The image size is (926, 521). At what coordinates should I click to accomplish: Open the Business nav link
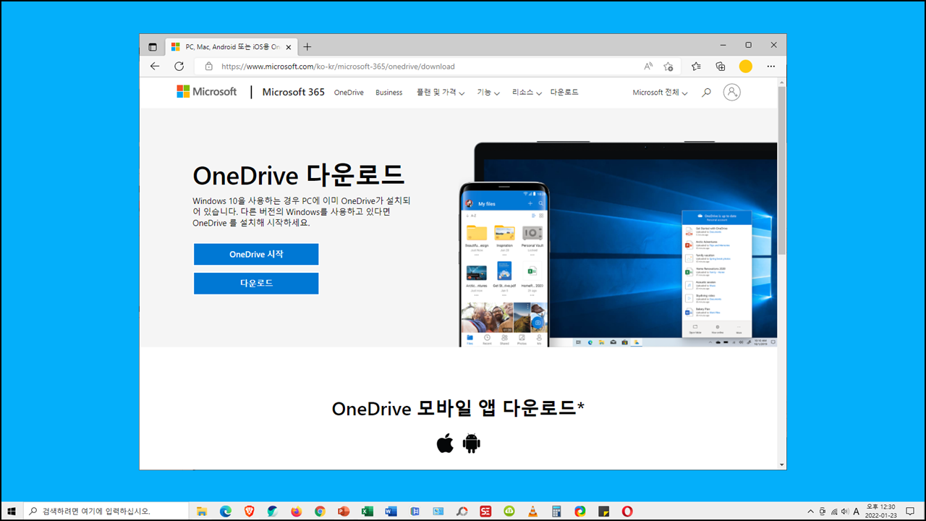point(388,93)
